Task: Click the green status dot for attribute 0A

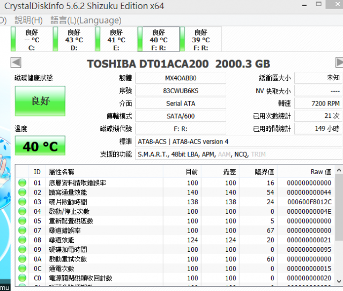Action: tap(22, 259)
